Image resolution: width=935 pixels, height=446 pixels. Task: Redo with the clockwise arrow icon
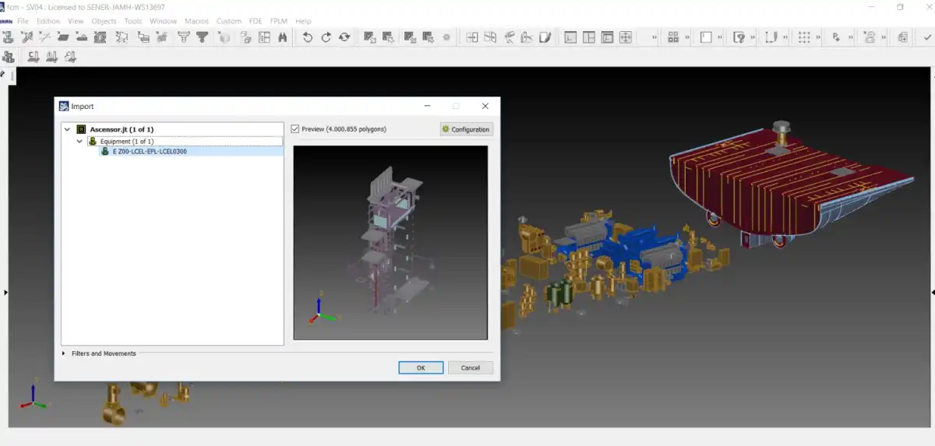click(x=326, y=37)
